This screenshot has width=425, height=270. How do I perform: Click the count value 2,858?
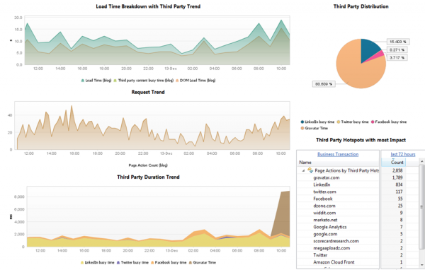397,170
